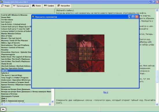
Task: Click the game list scroll-left arrow
Action: coord(2,104)
